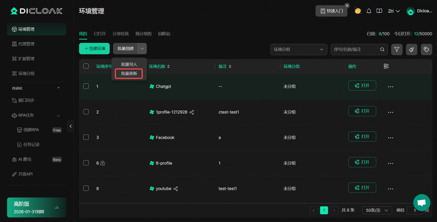The image size is (437, 222).
Task: Open more options for the Chatgpt row
Action: click(390, 86)
